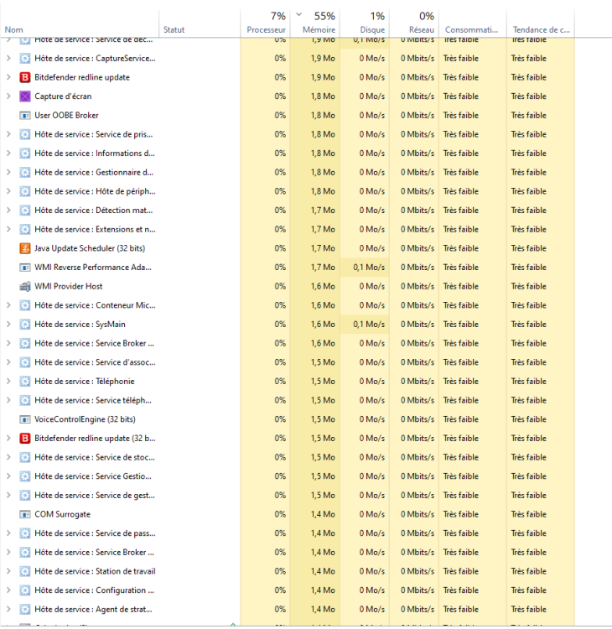
Task: Click the purple Capture d'écran app icon
Action: click(25, 96)
